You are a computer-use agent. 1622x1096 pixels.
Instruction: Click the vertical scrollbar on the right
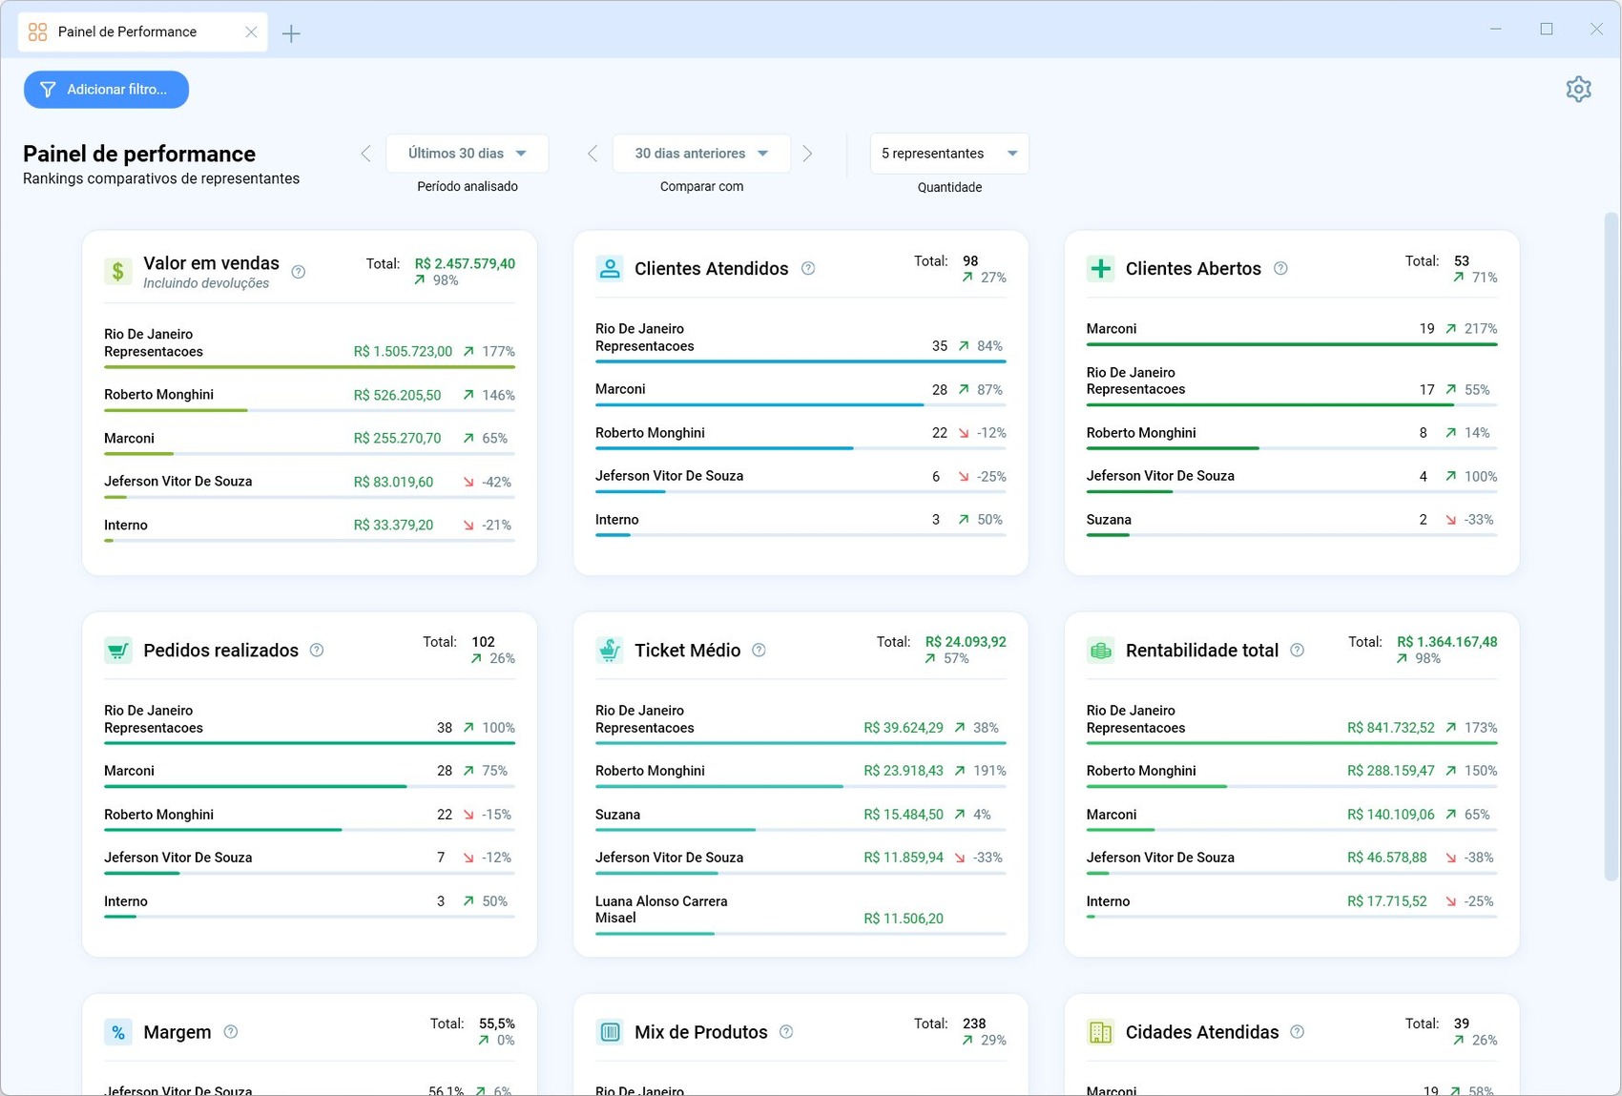coord(1612,546)
